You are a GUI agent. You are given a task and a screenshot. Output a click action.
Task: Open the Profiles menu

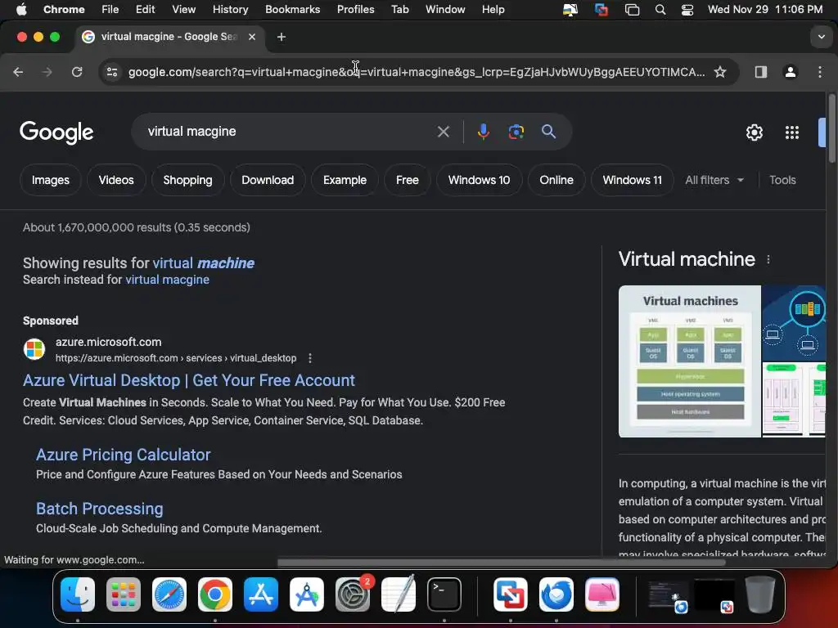coord(355,10)
